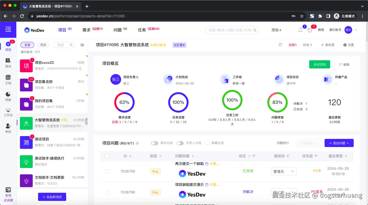Click the global search input field
368x205 pixels.
(x=230, y=30)
